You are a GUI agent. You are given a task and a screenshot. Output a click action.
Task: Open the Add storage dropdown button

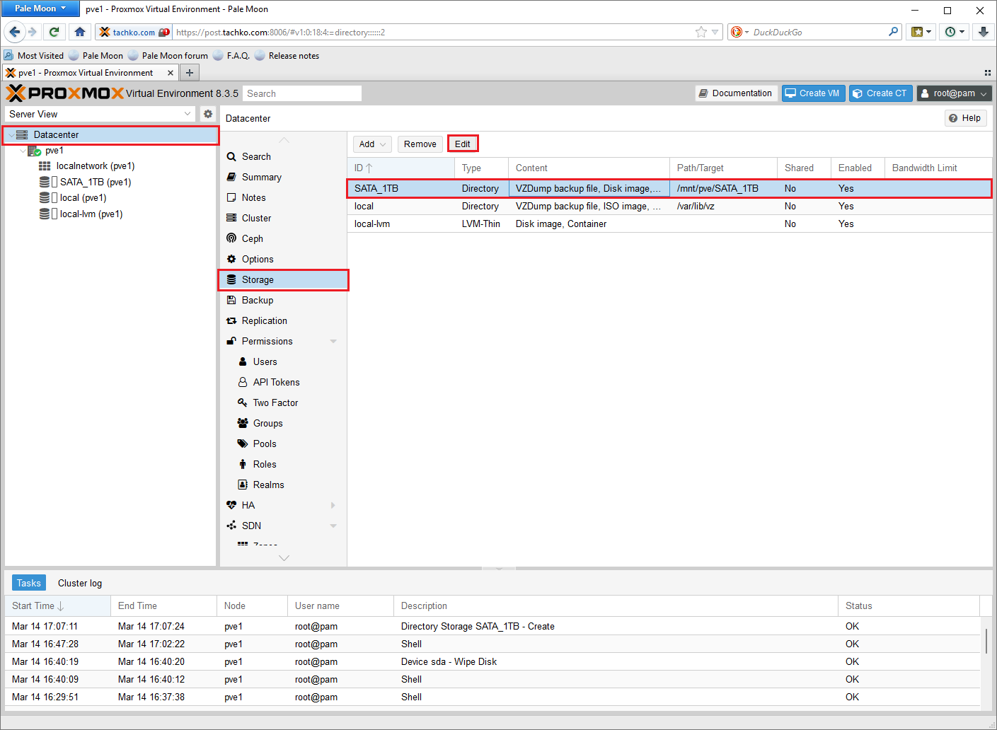tap(372, 144)
